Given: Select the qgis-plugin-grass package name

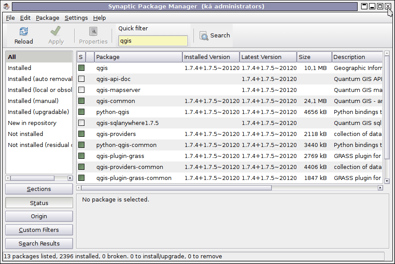Looking at the screenshot, I should pos(120,156).
